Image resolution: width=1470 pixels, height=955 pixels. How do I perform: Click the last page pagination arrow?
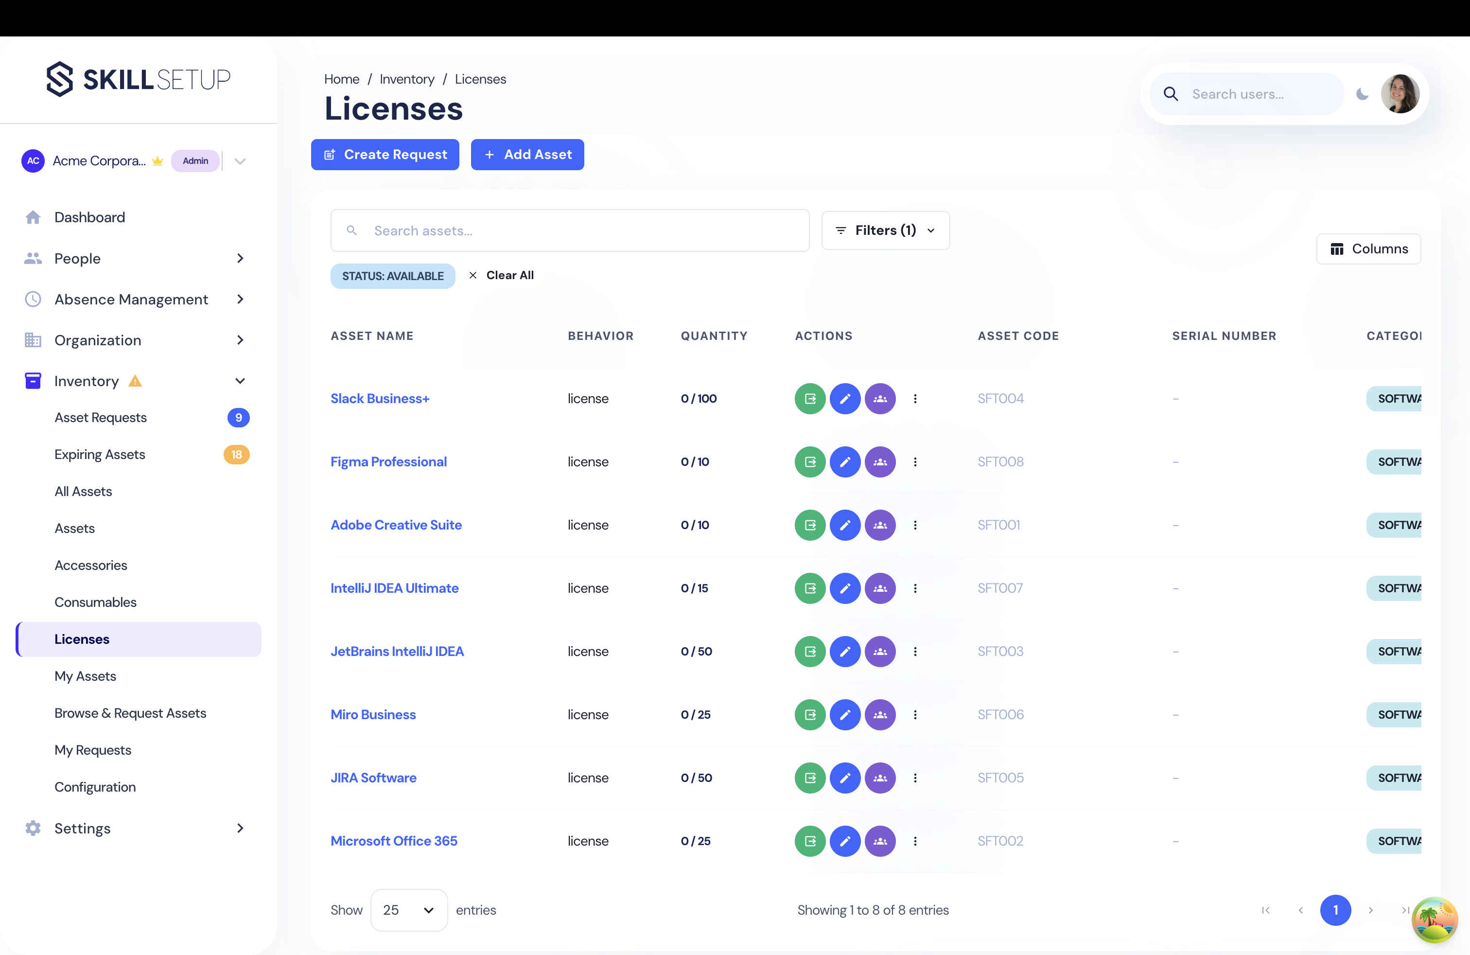click(x=1406, y=910)
